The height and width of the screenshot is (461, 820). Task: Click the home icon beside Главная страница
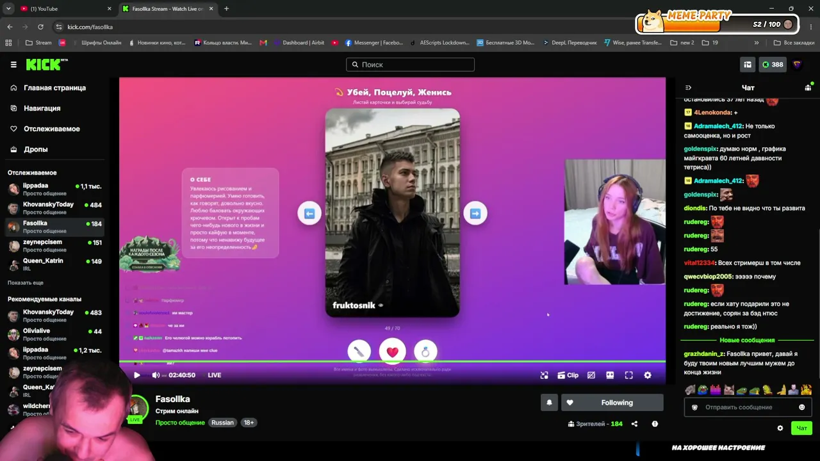click(x=13, y=88)
